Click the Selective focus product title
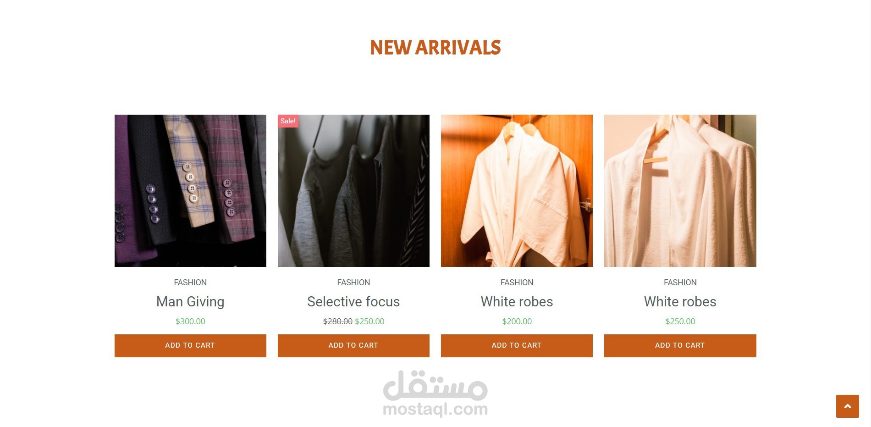This screenshot has width=871, height=427. tap(353, 302)
